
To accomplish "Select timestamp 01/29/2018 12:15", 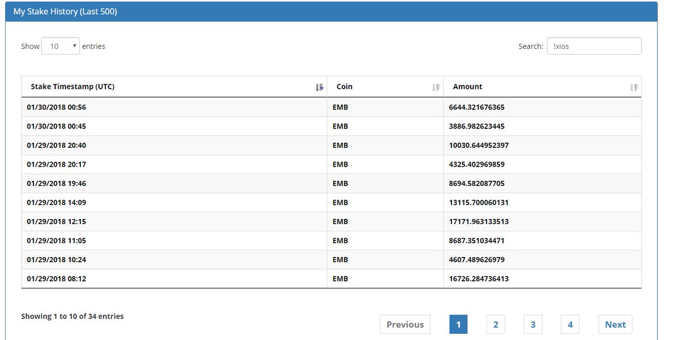I will tap(56, 221).
